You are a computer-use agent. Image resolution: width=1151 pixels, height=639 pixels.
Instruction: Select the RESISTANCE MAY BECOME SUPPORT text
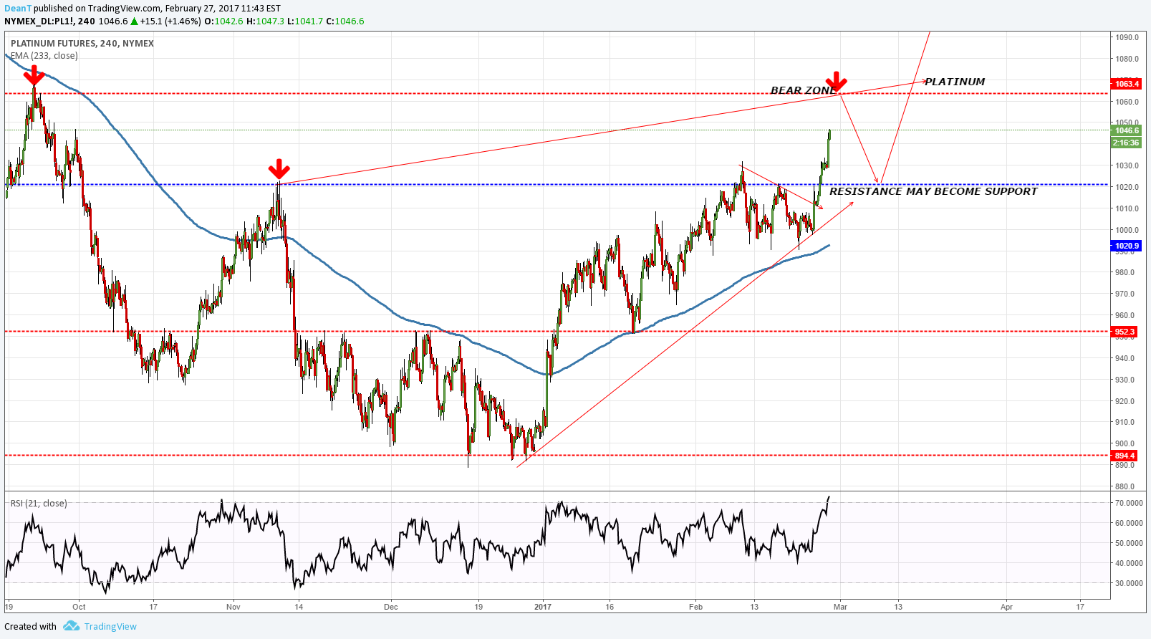933,191
